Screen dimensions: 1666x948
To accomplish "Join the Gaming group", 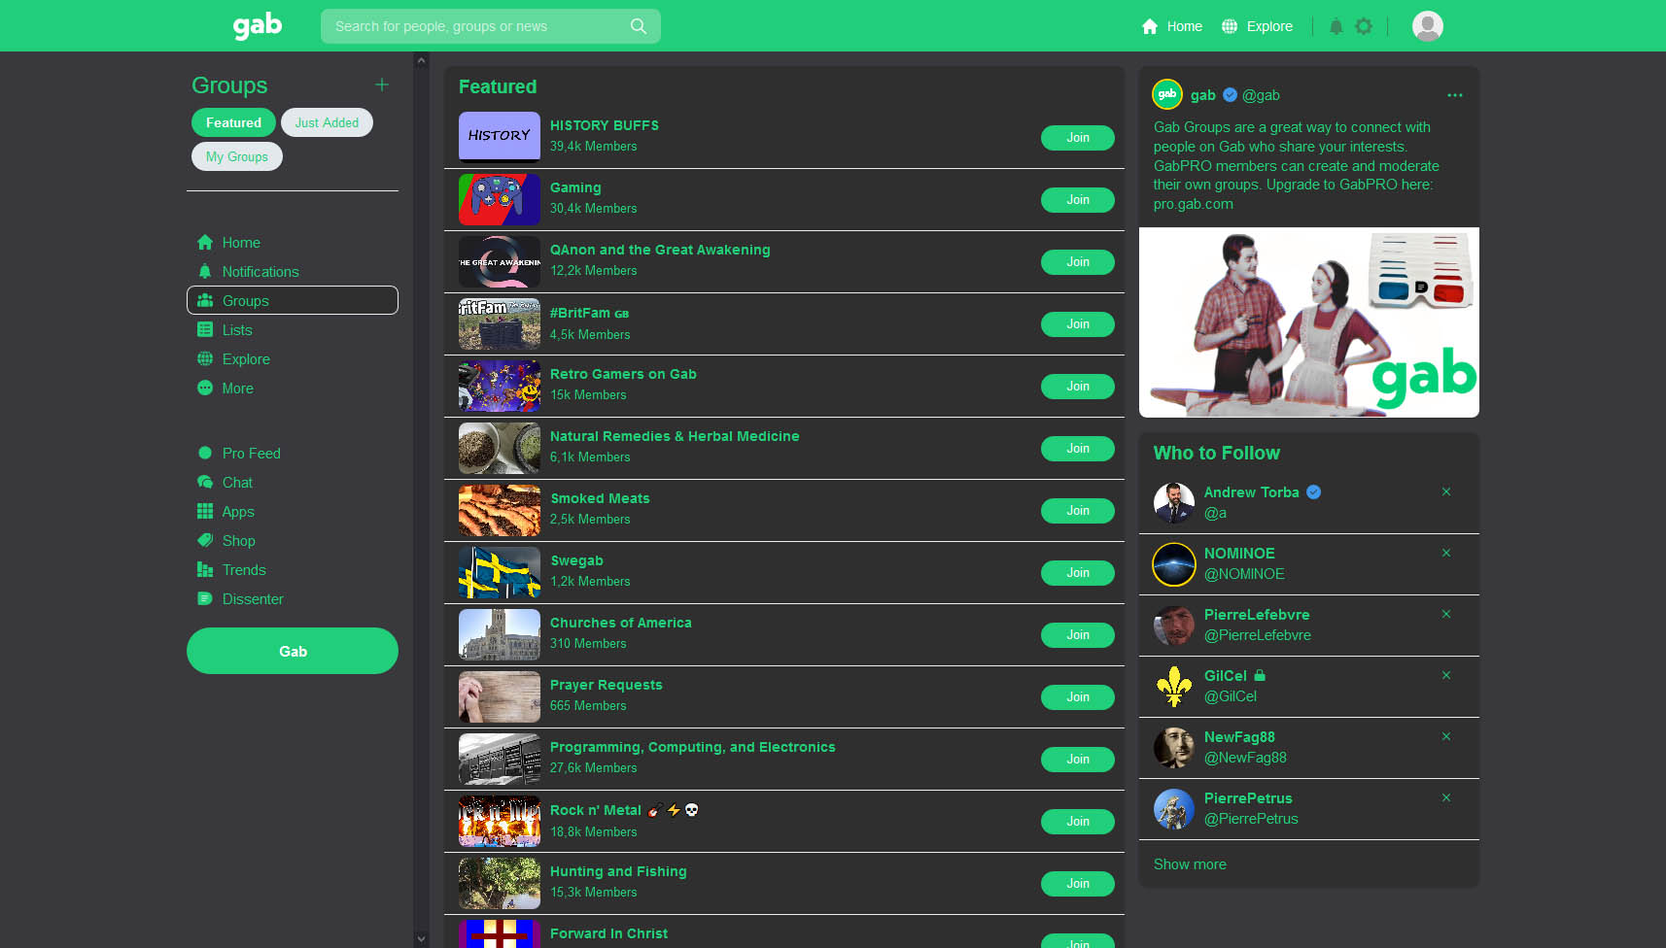I will coord(1078,200).
